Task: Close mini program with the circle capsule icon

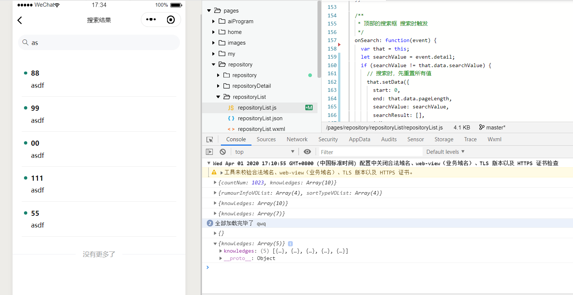Action: [x=171, y=20]
